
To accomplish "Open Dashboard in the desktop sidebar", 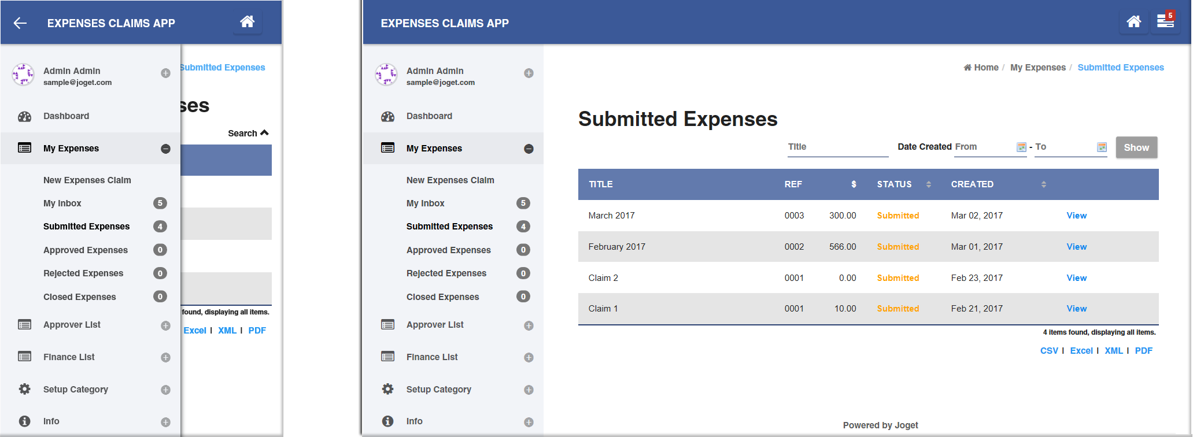I will click(429, 116).
